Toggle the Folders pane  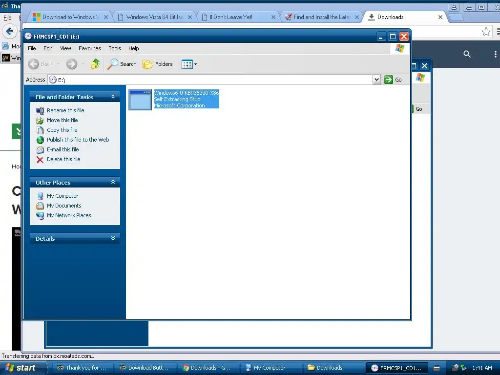[x=158, y=64]
